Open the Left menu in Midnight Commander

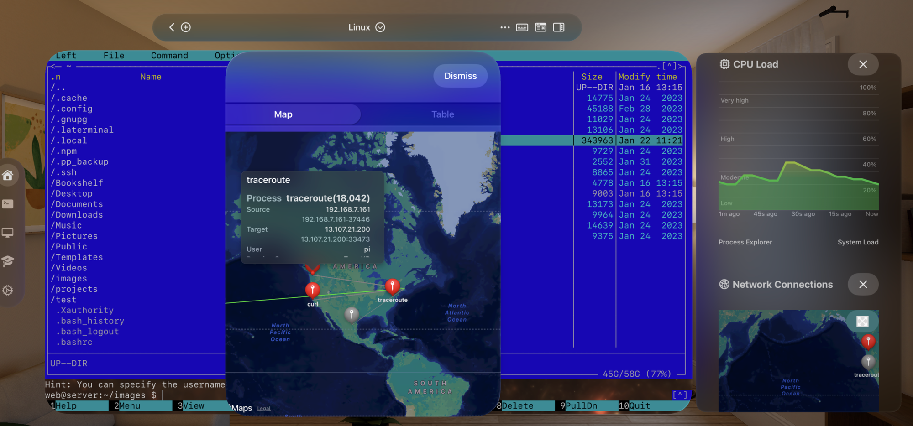pyautogui.click(x=66, y=56)
